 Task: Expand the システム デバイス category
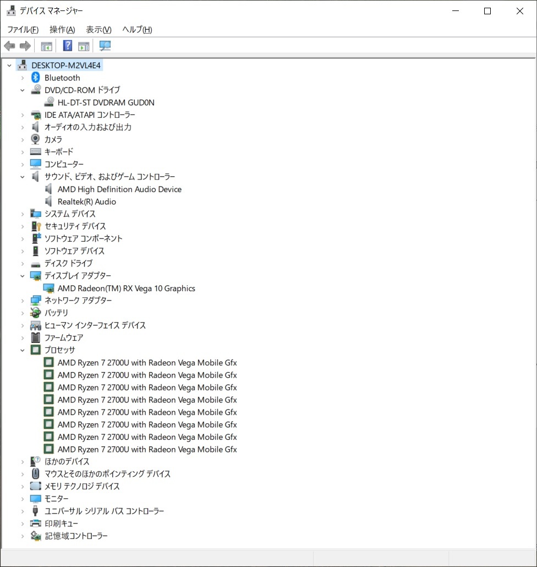[23, 214]
